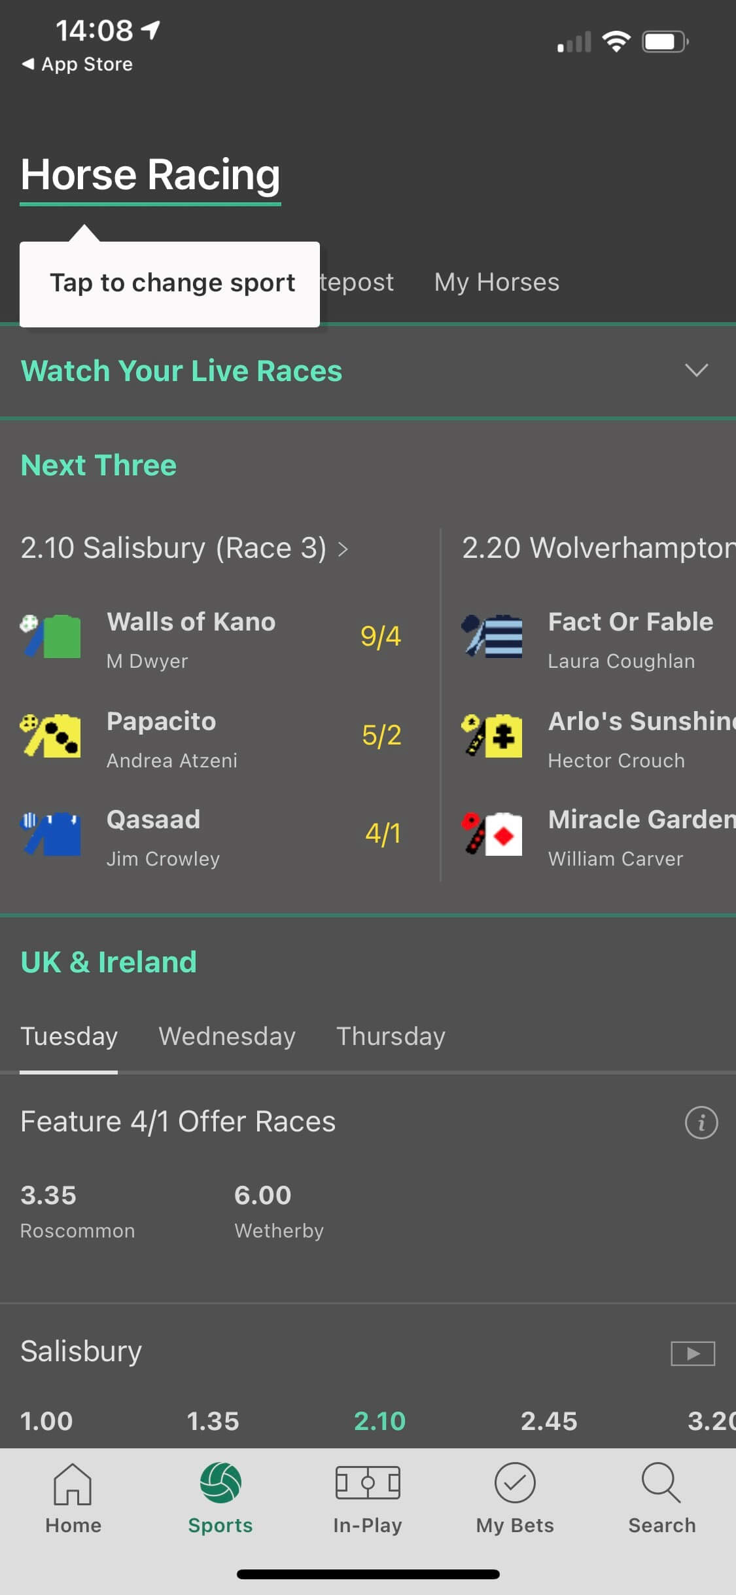
Task: Open 2.10 Salisbury race card via chevron
Action: [x=343, y=549]
